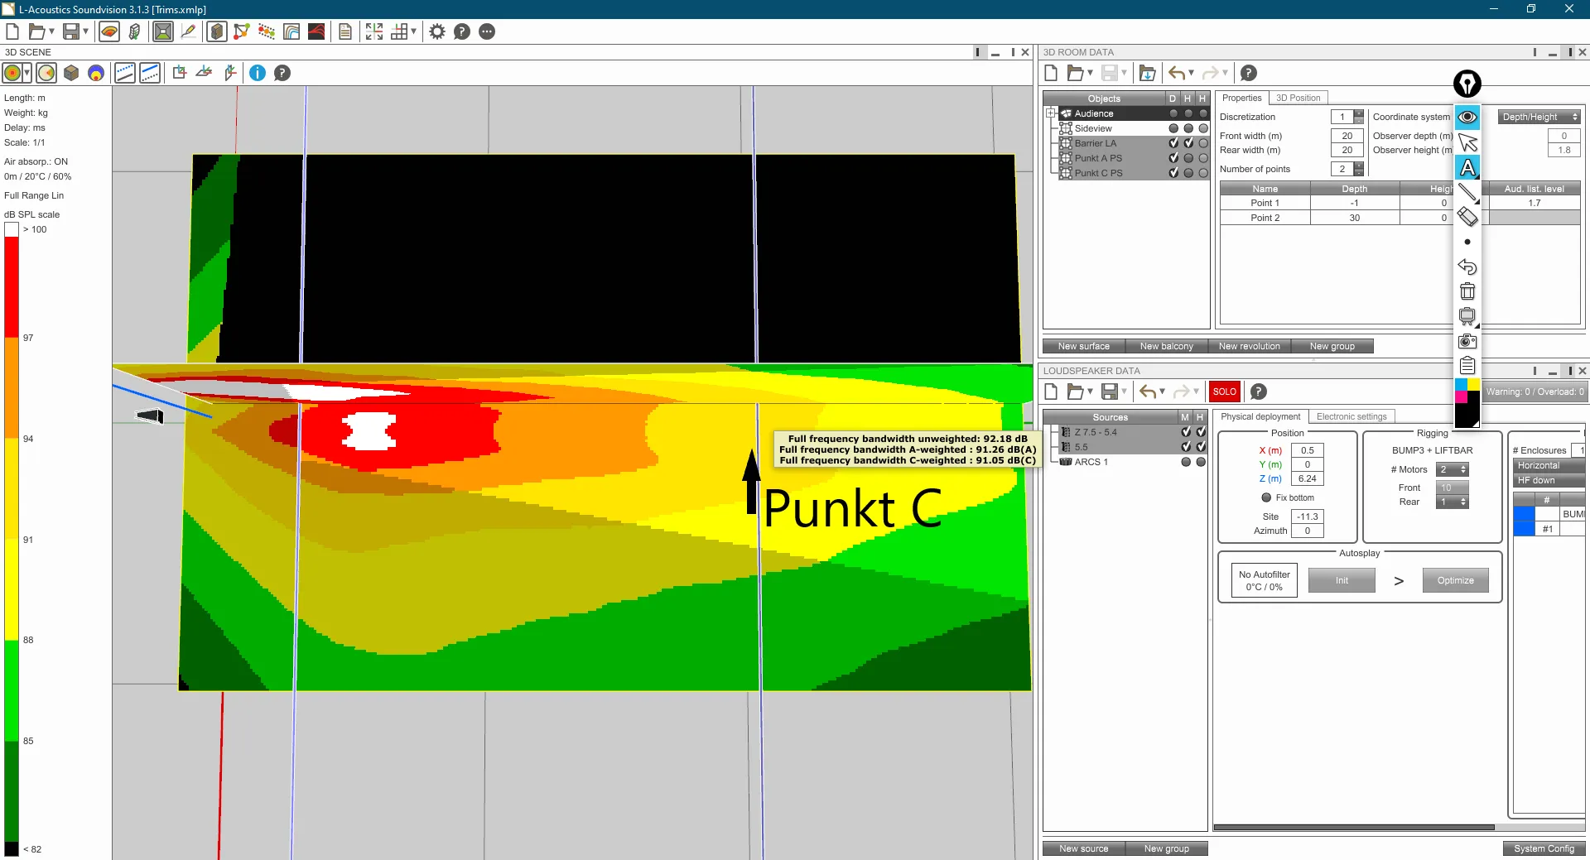Toggle mute for ARCS 1 source
This screenshot has height=860, width=1590.
coord(1186,462)
